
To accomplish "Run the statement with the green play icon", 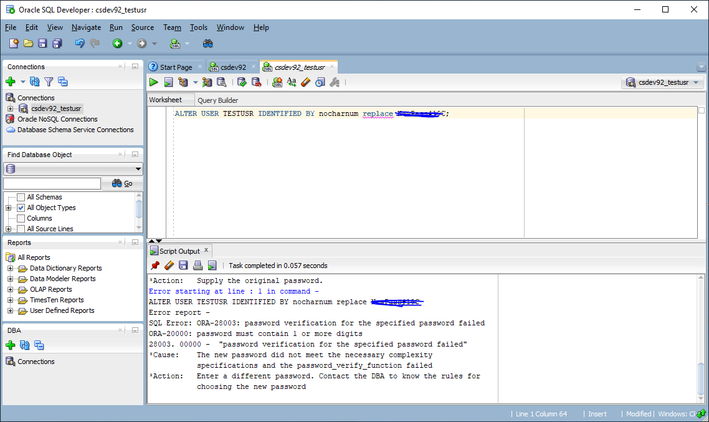I will [x=154, y=82].
